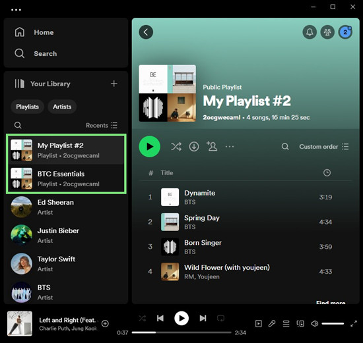Open more options for playlist
This screenshot has width=363, height=343.
click(230, 146)
